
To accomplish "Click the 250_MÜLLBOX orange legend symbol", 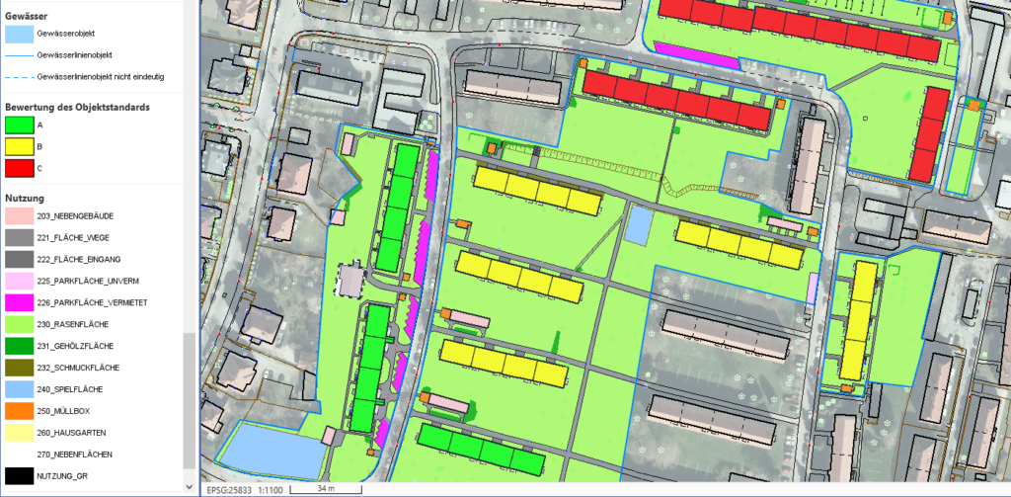I will [19, 410].
